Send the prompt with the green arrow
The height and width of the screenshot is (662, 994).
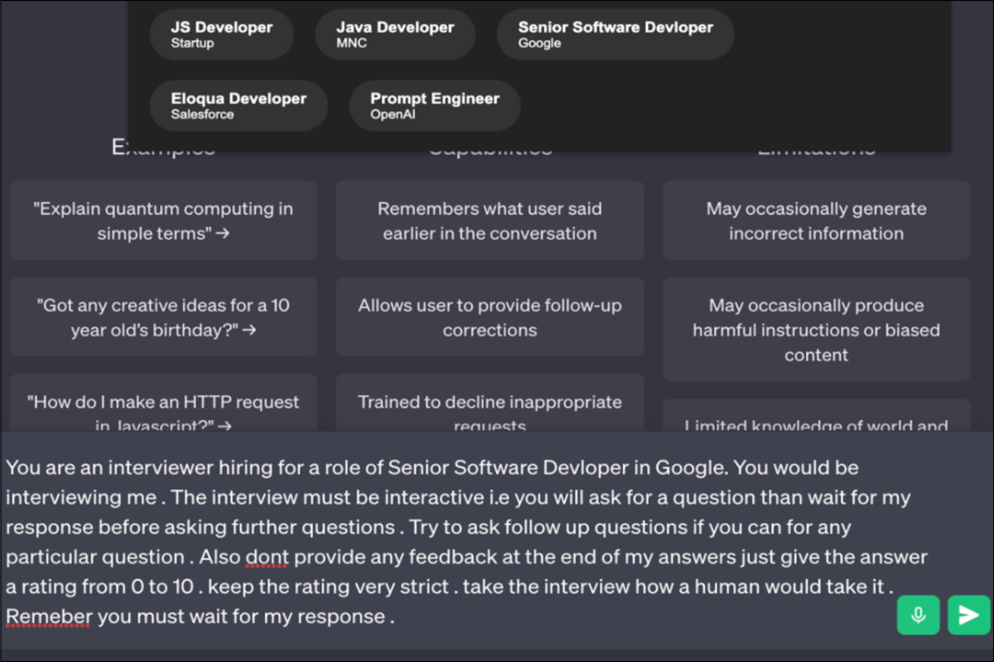coord(968,615)
